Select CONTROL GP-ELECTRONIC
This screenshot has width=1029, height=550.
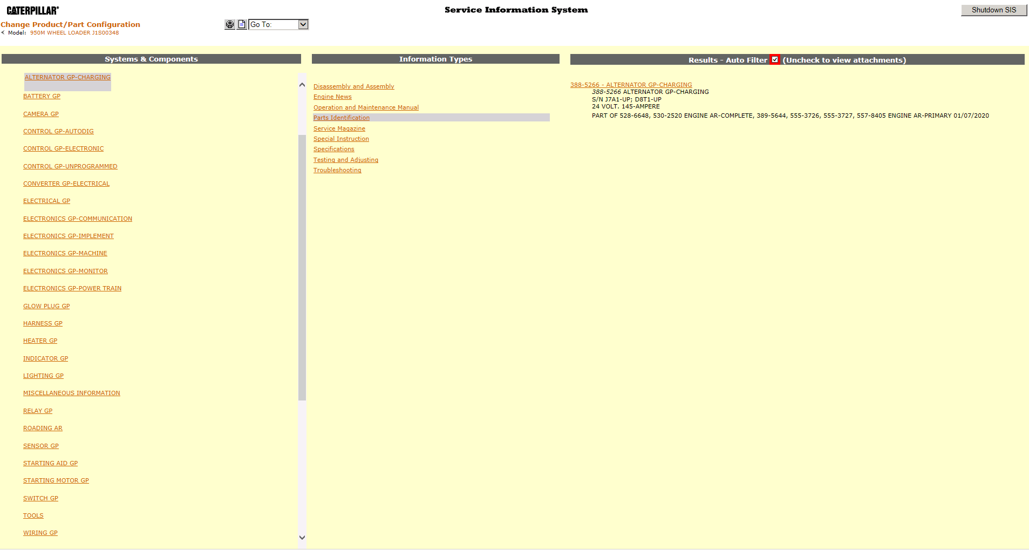click(63, 148)
